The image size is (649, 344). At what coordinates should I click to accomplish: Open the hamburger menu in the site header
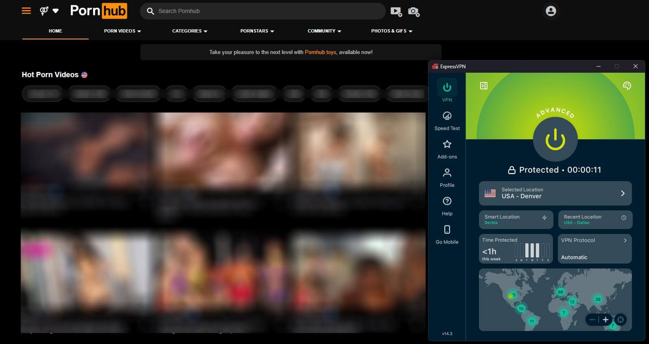click(x=26, y=11)
